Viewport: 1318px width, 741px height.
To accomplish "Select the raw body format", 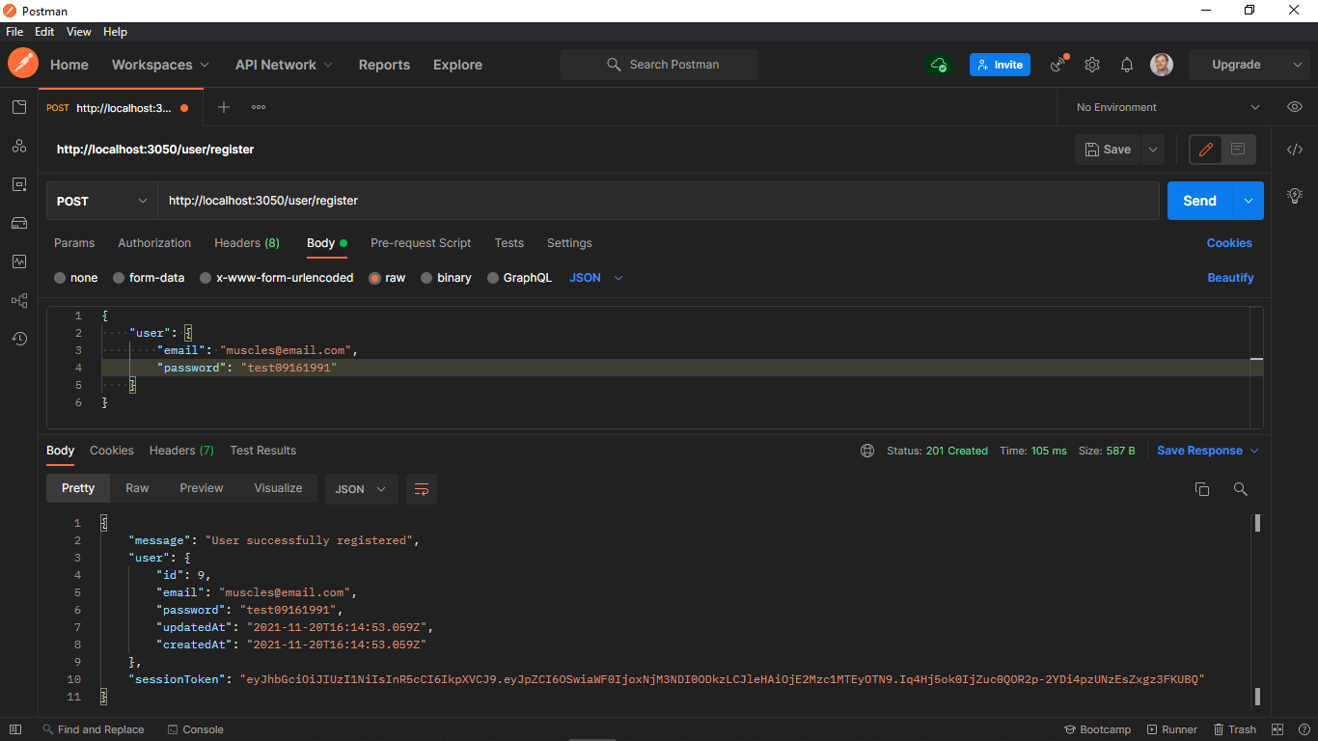I will click(387, 277).
